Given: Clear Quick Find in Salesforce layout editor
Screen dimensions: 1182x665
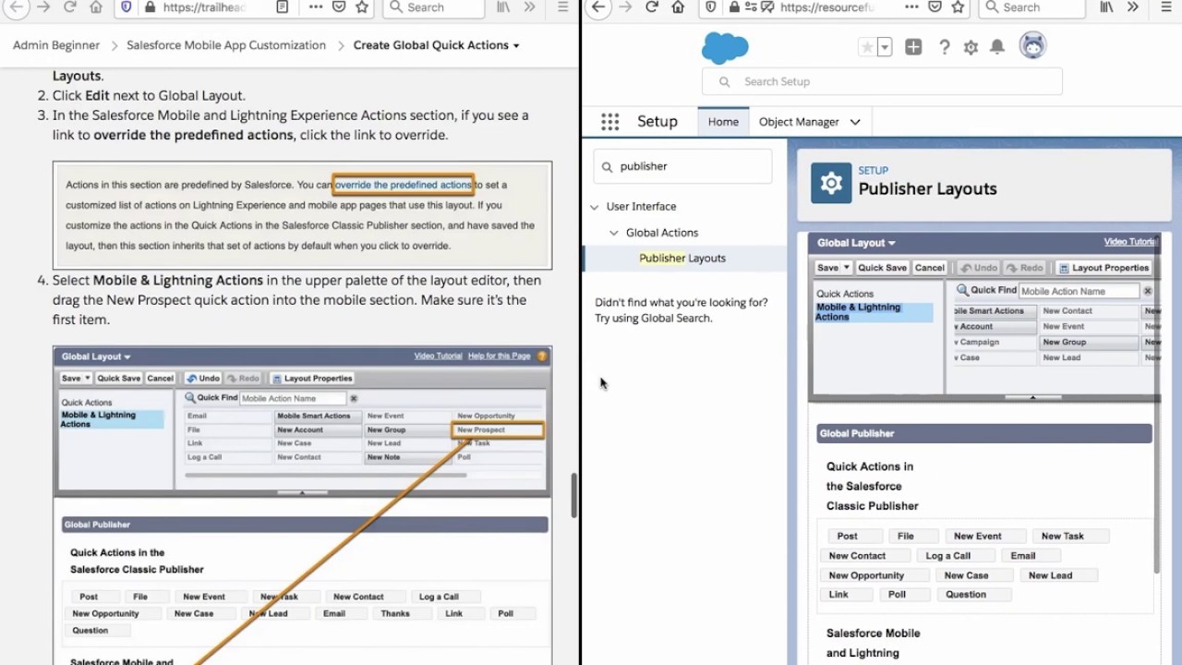Looking at the screenshot, I should click(x=1148, y=291).
